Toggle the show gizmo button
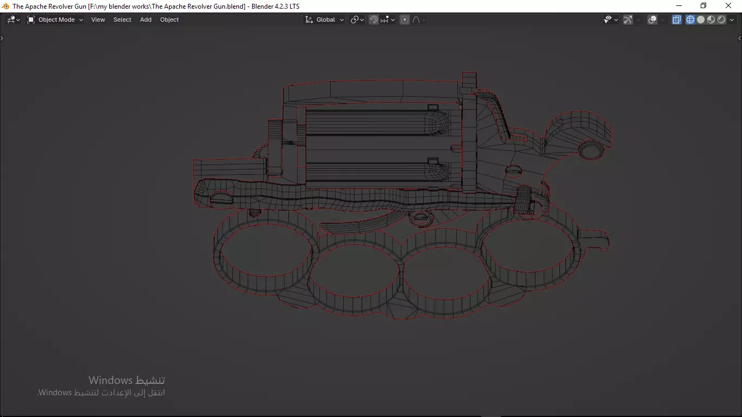This screenshot has width=742, height=417. (x=628, y=20)
